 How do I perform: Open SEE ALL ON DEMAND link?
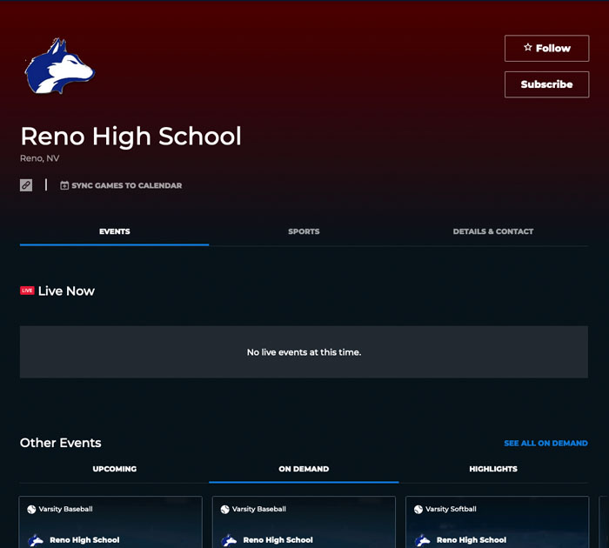pos(545,443)
